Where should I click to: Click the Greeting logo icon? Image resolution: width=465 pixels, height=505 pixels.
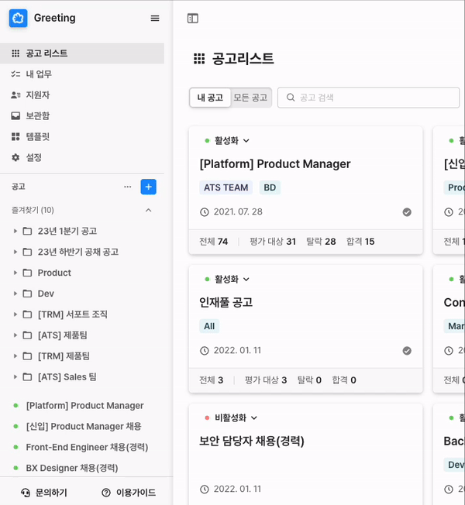click(x=18, y=18)
